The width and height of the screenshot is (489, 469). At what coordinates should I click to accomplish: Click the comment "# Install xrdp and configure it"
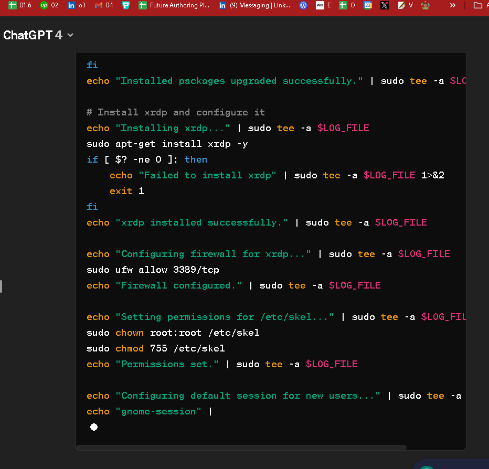(176, 112)
